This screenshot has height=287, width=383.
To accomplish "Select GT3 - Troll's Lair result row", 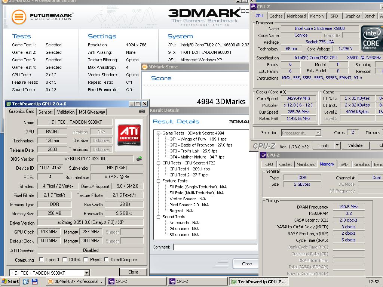I will (x=193, y=151).
